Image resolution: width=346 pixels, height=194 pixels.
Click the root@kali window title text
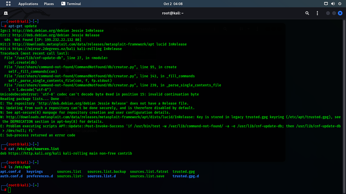tap(173, 13)
